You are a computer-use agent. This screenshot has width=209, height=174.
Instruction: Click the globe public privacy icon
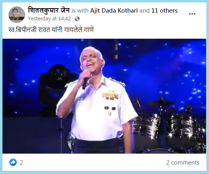pyautogui.click(x=77, y=19)
